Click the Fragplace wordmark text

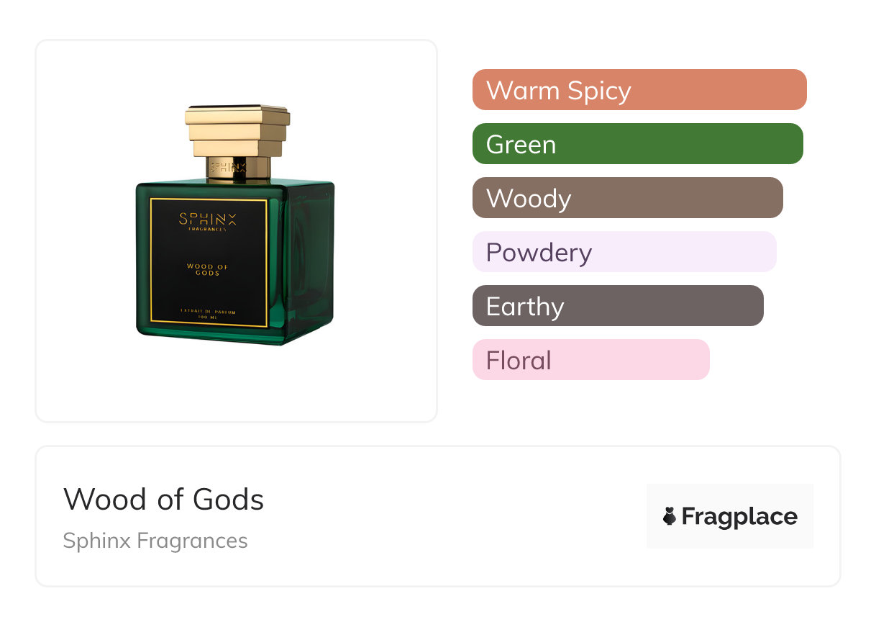coord(739,516)
